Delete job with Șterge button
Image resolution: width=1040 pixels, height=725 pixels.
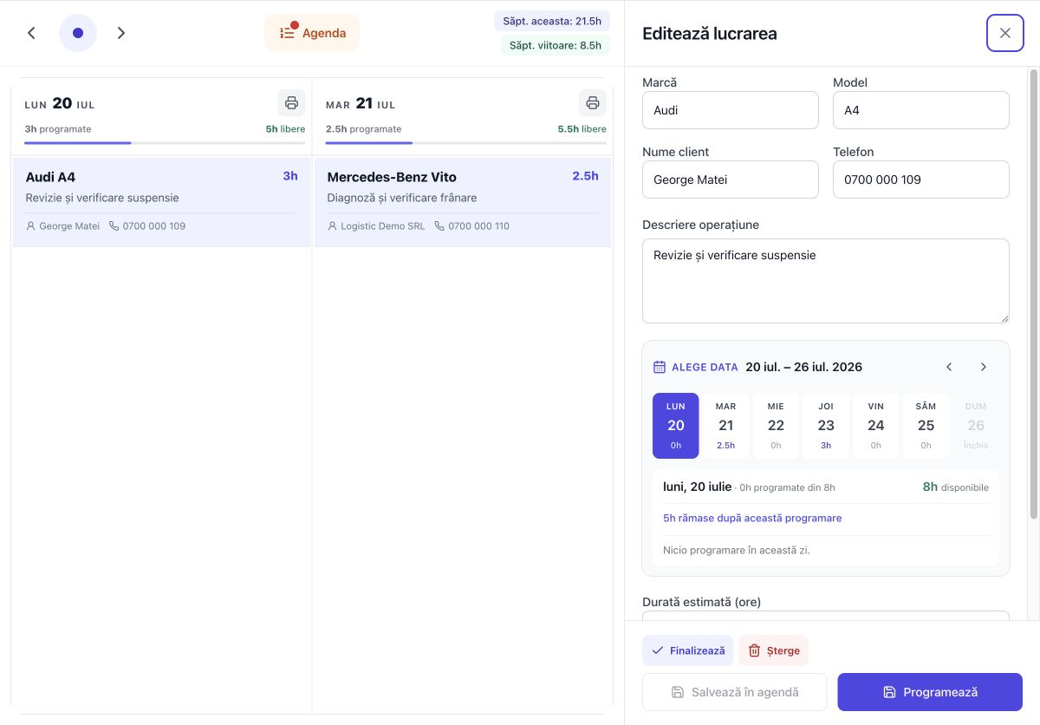click(774, 650)
